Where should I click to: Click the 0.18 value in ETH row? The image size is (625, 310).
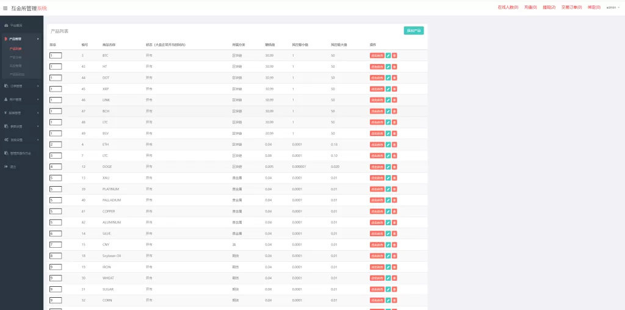(334, 145)
